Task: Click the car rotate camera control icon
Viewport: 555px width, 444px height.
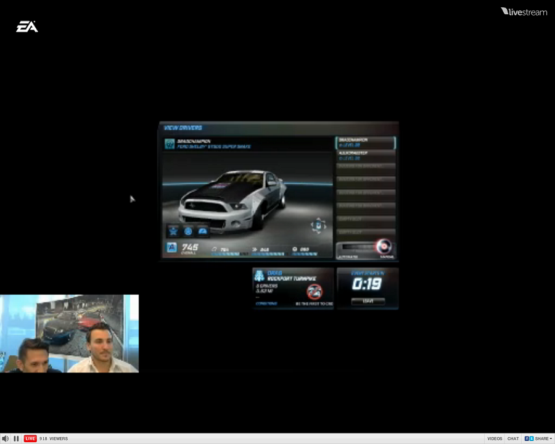Action: point(318,226)
